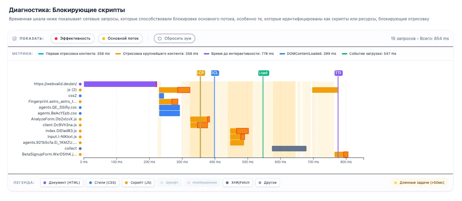Toggle XHR/Fetch legend filter

238,182
